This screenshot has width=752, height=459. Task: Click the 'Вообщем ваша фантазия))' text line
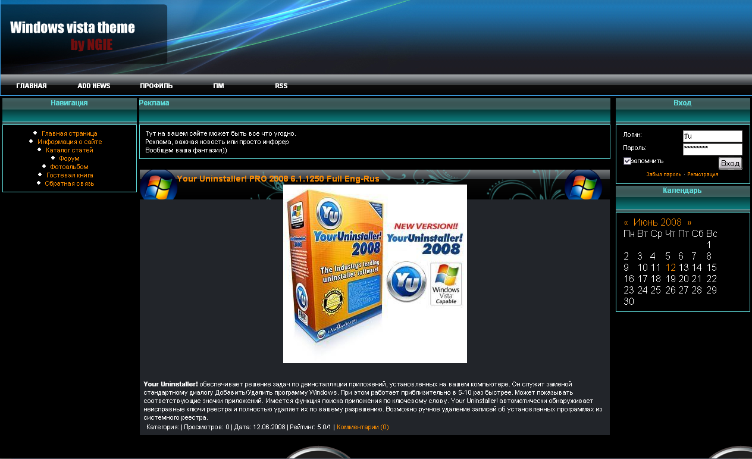point(186,150)
